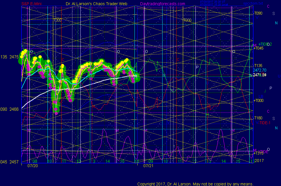Select the "07/21" date label
The height and width of the screenshot is (186, 281).
pyautogui.click(x=149, y=166)
